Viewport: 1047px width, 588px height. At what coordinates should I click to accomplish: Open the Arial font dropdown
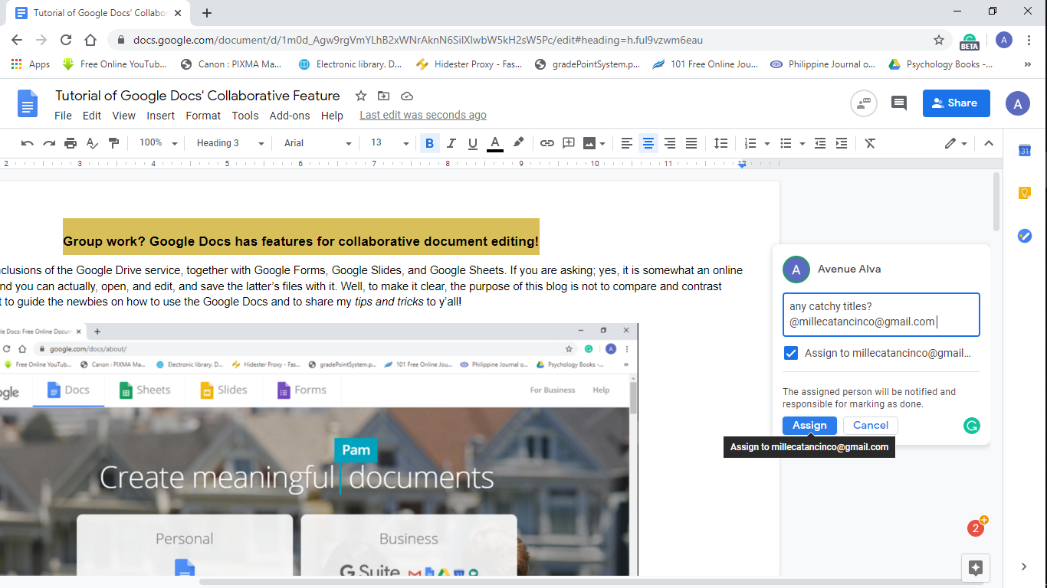[x=317, y=143]
